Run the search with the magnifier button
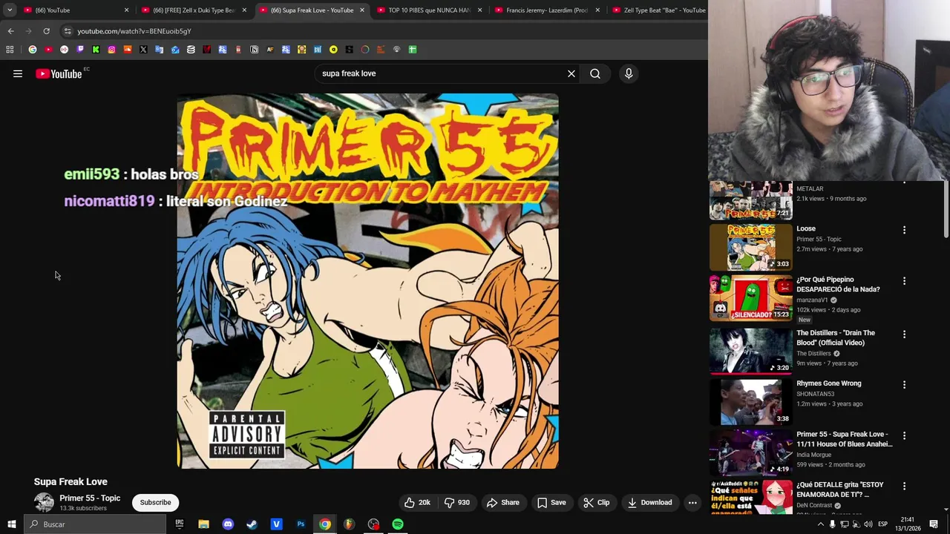This screenshot has width=950, height=534. pyautogui.click(x=595, y=73)
